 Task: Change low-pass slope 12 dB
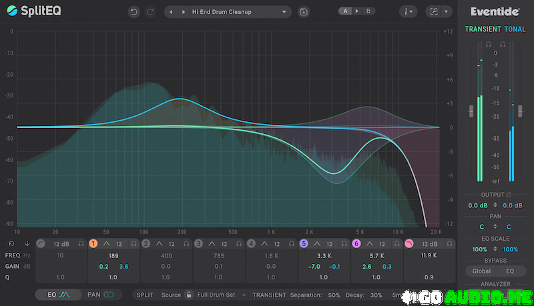pyautogui.click(x=430, y=244)
